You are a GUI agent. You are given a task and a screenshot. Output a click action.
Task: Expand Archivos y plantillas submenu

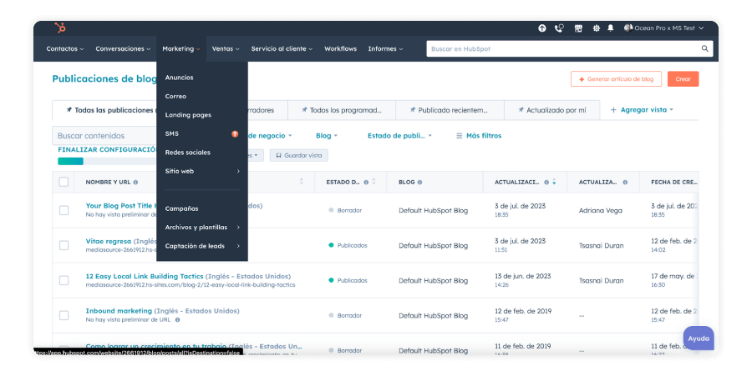coord(202,228)
